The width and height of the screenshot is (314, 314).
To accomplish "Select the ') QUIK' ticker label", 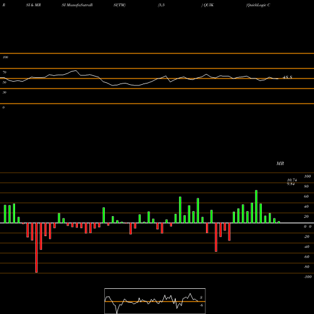I will pos(207,5).
